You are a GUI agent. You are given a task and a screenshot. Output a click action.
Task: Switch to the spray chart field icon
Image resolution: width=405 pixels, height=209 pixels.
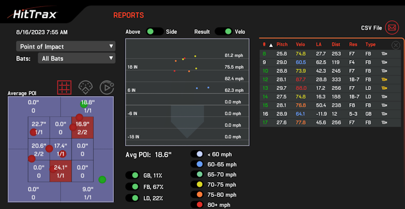coord(86,87)
